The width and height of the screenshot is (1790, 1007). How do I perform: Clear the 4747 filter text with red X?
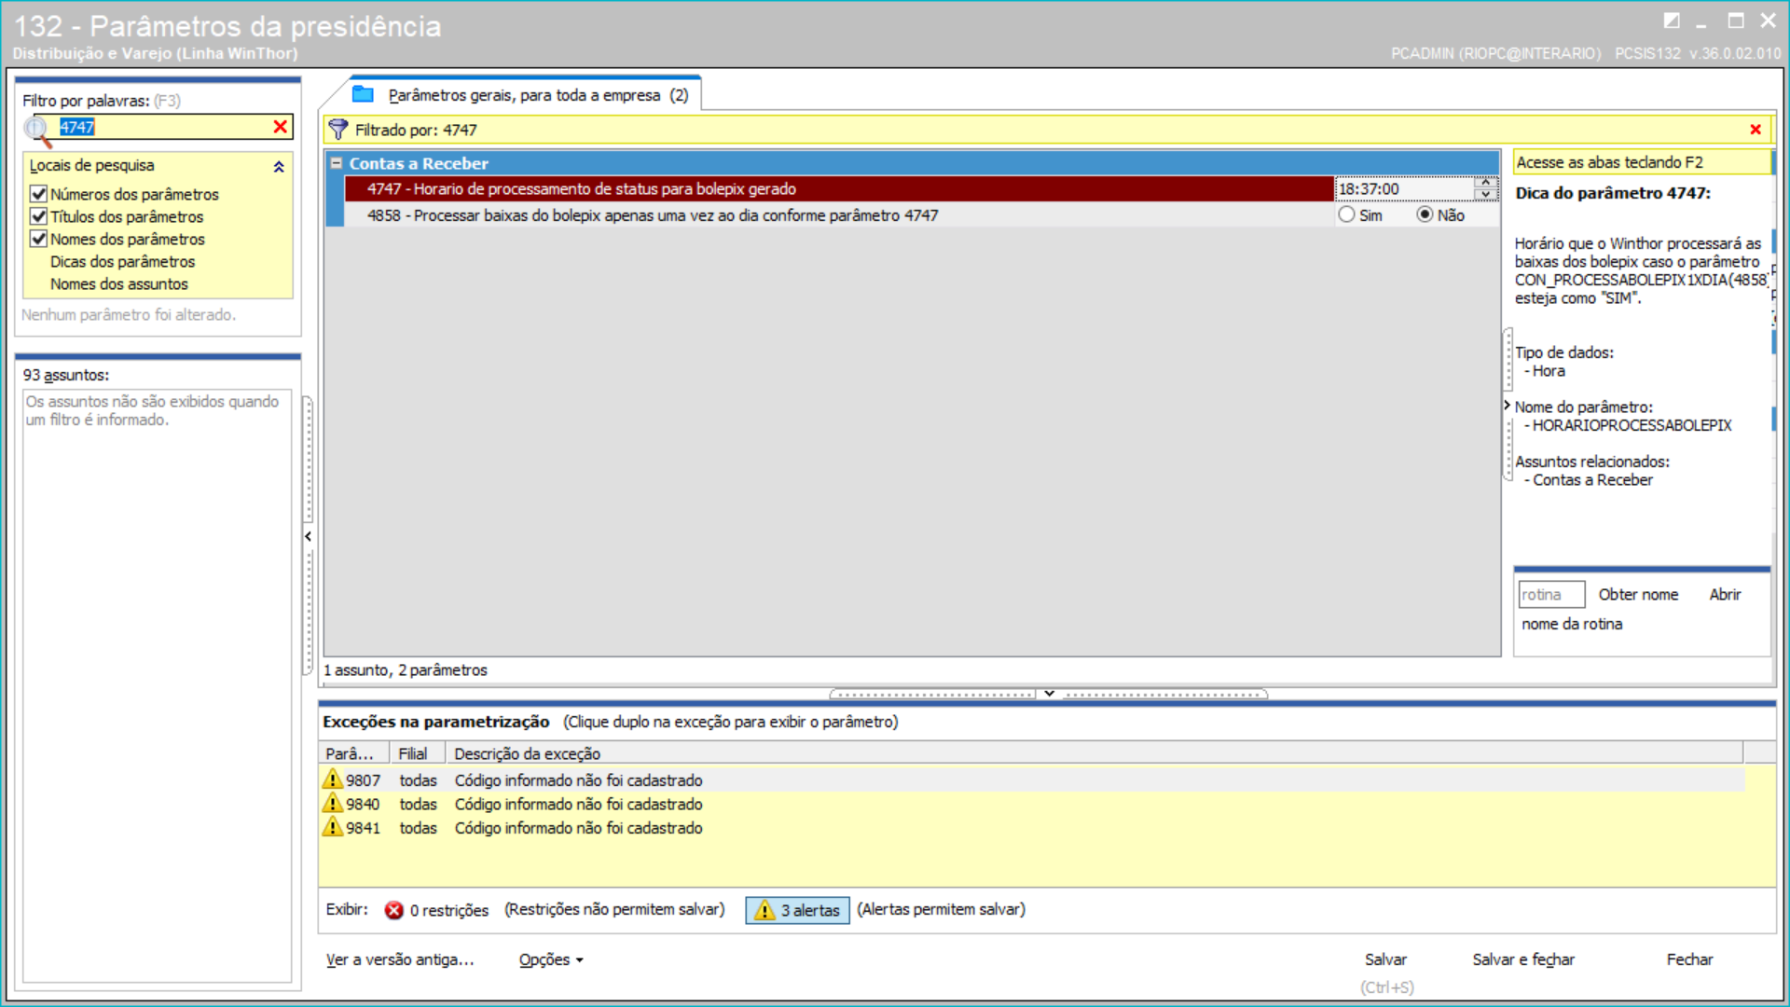point(280,127)
